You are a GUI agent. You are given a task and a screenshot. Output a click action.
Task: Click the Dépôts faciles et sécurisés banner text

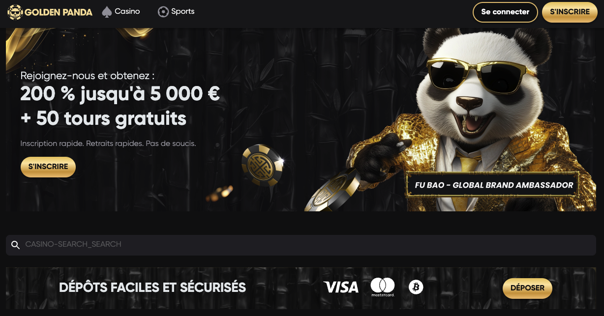tap(152, 287)
